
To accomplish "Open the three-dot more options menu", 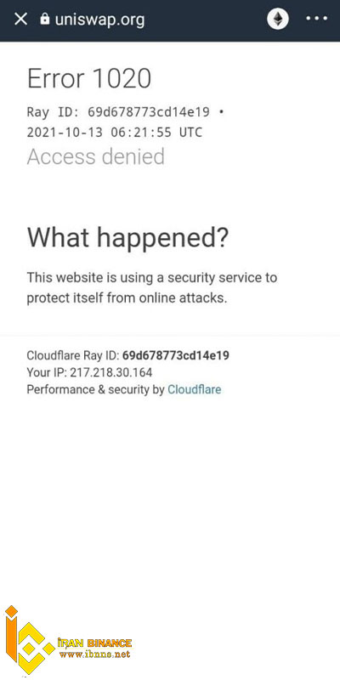I will (x=316, y=19).
